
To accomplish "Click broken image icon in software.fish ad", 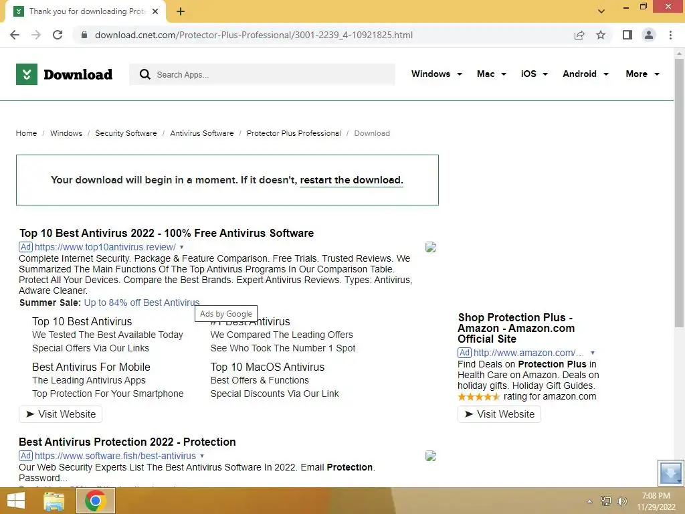I will 431,456.
